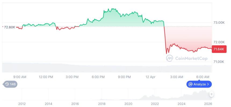Click 2012 on the history timeline
231x107 pixels.
22,104
